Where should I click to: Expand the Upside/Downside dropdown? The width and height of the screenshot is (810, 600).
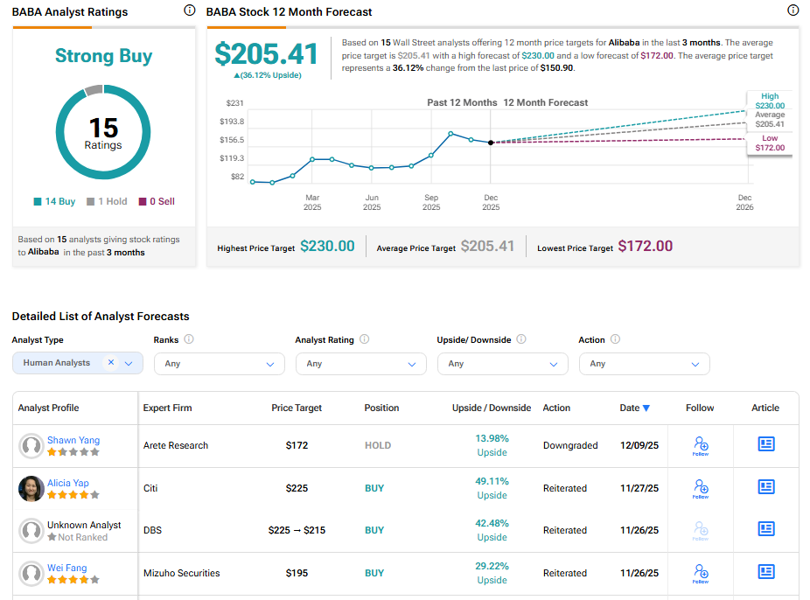tap(502, 364)
